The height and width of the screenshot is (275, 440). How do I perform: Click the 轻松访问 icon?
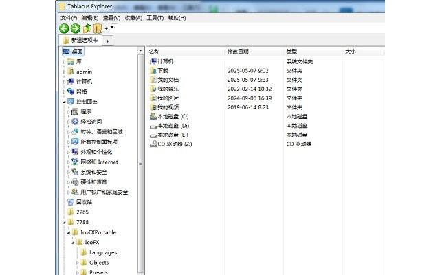coord(75,122)
